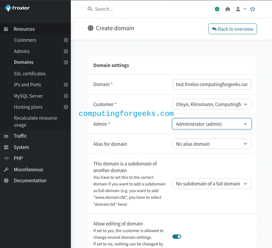Add a new domain with the plus icon

point(66,62)
